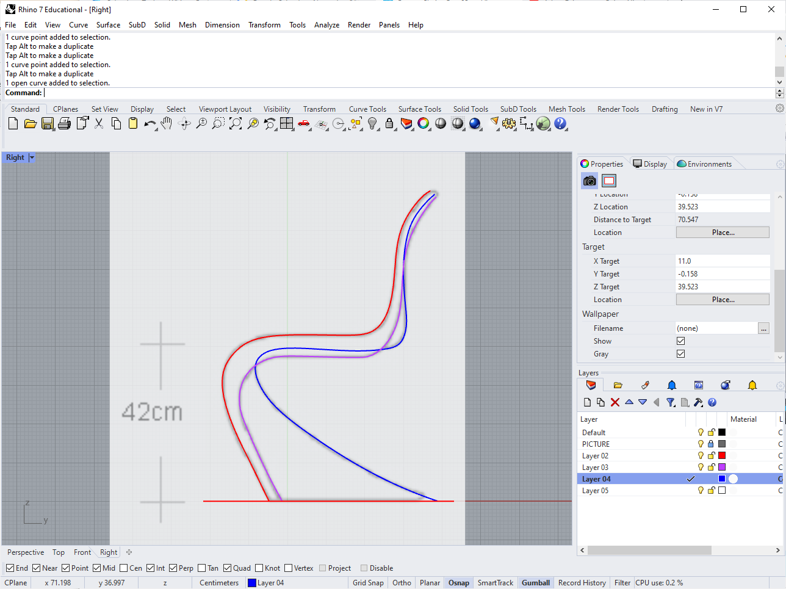Viewport: 786px width, 589px height.
Task: Expand command history with the up chevron
Action: tap(779, 38)
